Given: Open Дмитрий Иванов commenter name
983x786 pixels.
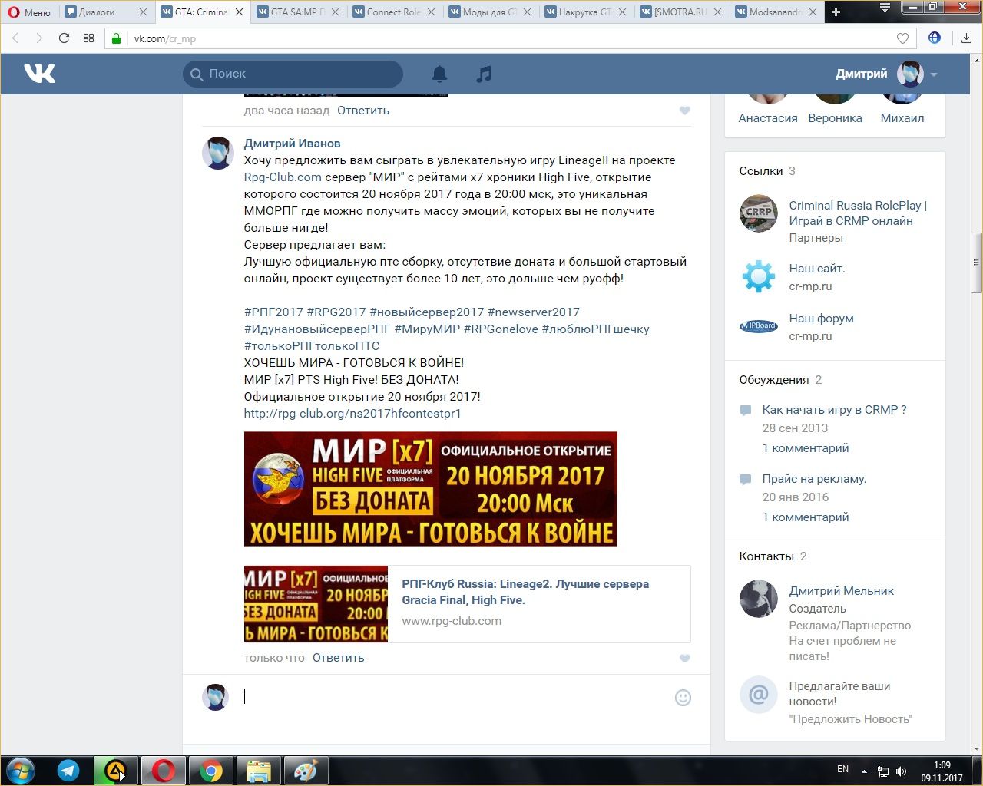Looking at the screenshot, I should [x=292, y=144].
